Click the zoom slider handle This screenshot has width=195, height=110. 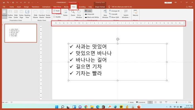(176, 102)
